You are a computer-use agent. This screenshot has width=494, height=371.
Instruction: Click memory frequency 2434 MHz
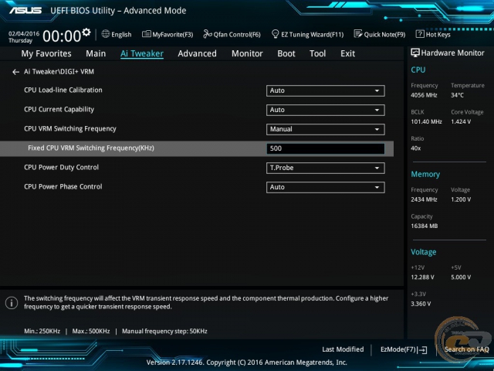click(x=424, y=199)
